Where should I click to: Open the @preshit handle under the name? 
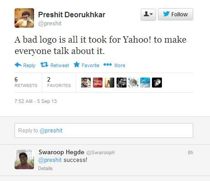[50, 24]
